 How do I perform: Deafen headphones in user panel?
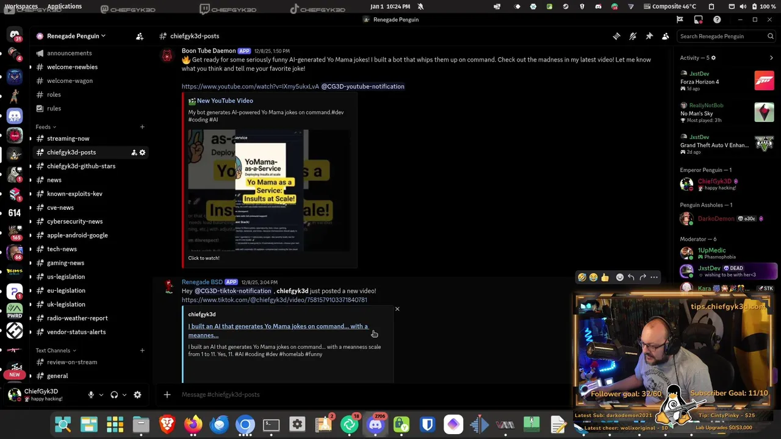click(x=114, y=394)
